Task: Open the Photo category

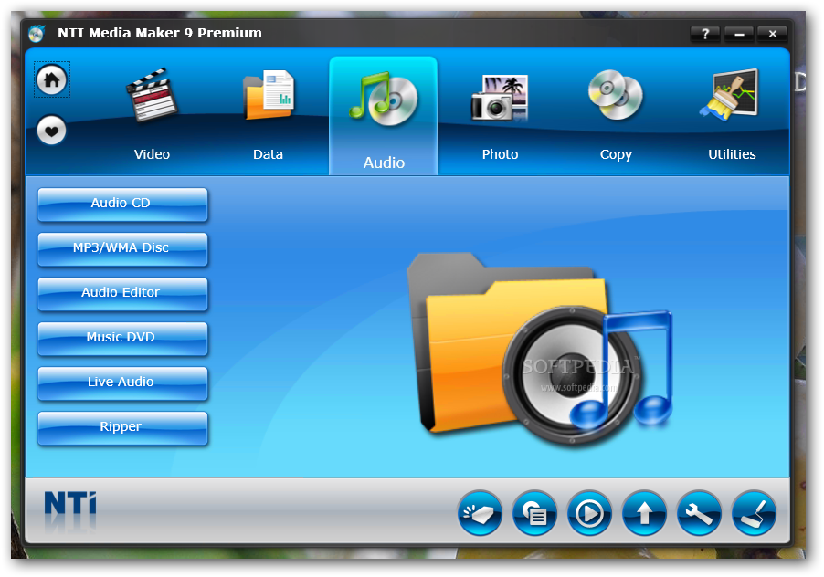Action: coord(500,116)
